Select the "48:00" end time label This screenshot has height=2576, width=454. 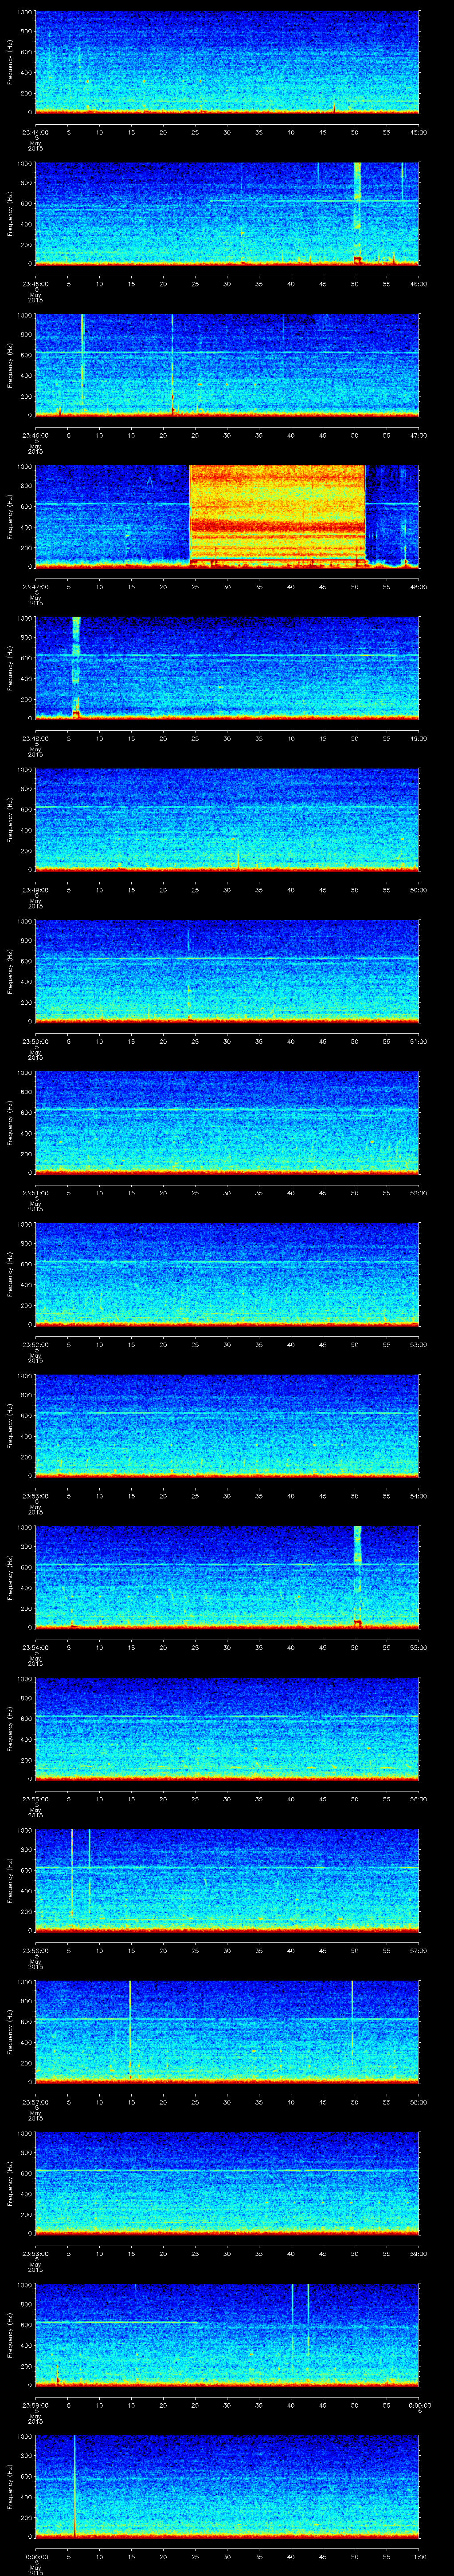tap(419, 587)
